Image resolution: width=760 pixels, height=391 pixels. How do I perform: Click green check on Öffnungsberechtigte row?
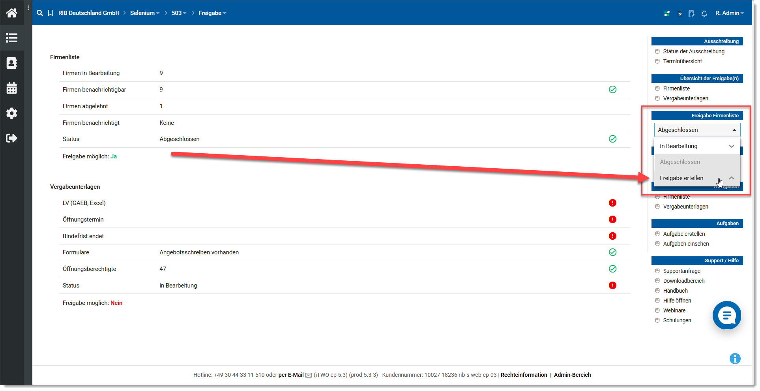pyautogui.click(x=612, y=269)
